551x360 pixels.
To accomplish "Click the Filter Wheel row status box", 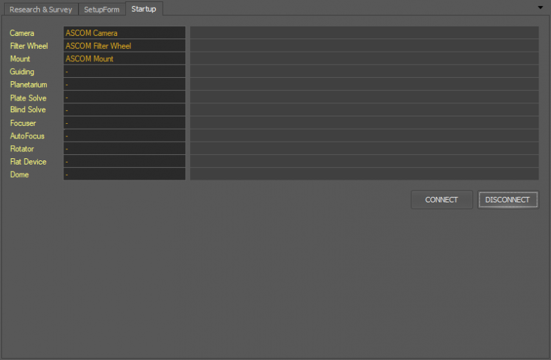I will pyautogui.click(x=364, y=45).
